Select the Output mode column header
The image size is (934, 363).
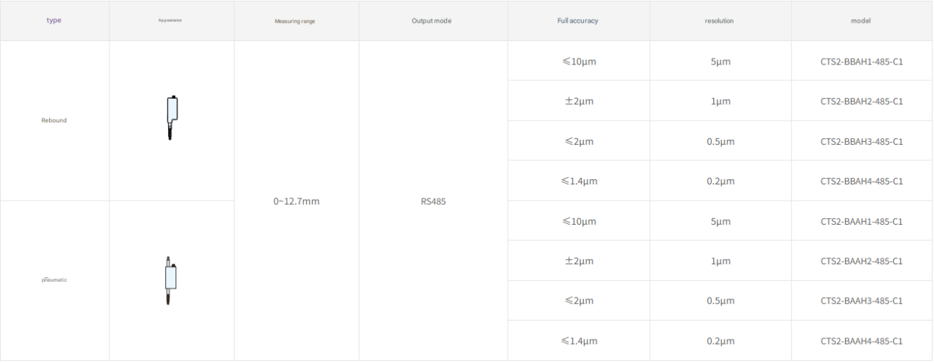click(x=431, y=20)
